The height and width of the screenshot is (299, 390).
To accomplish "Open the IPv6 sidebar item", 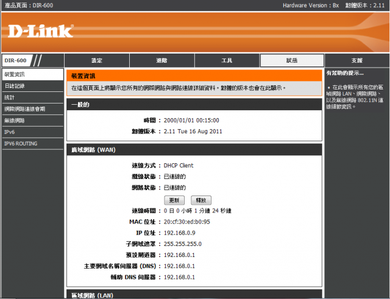I will click(x=33, y=132).
